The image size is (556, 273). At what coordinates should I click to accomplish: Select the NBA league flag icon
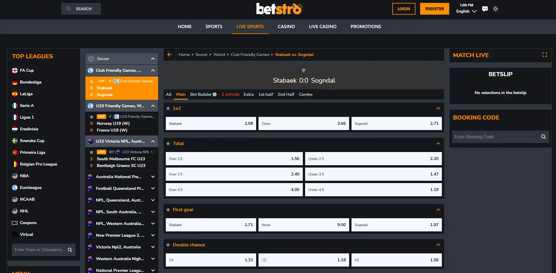point(15,176)
